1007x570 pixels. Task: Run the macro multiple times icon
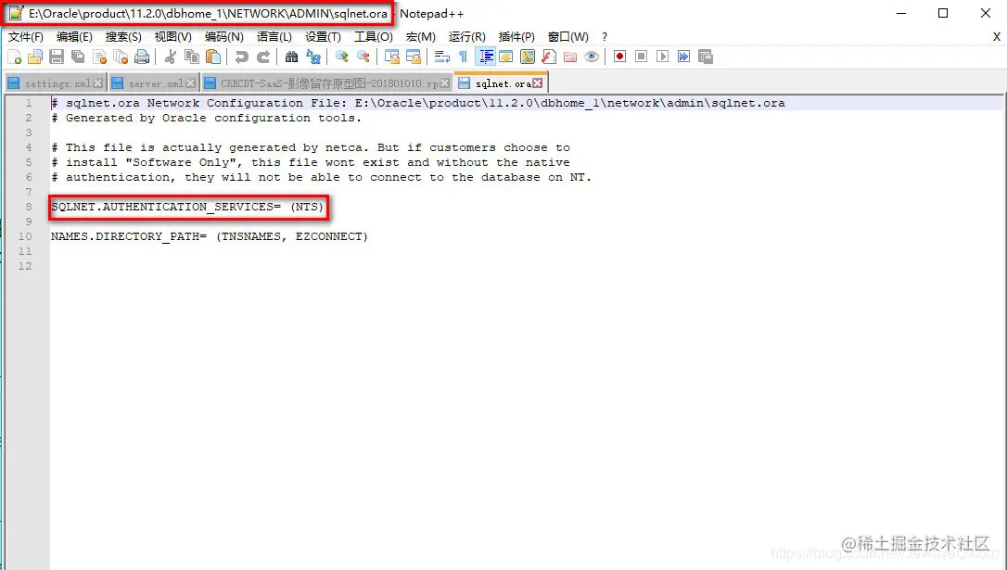[684, 57]
